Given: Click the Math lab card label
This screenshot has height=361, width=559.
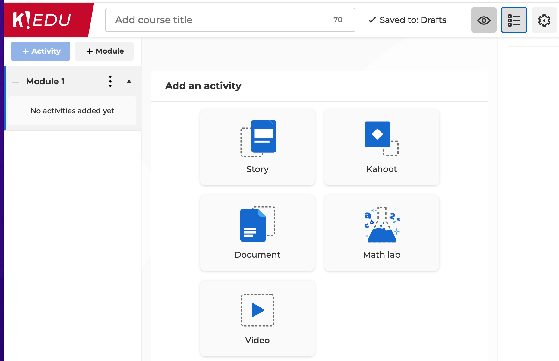Looking at the screenshot, I should coord(381,255).
